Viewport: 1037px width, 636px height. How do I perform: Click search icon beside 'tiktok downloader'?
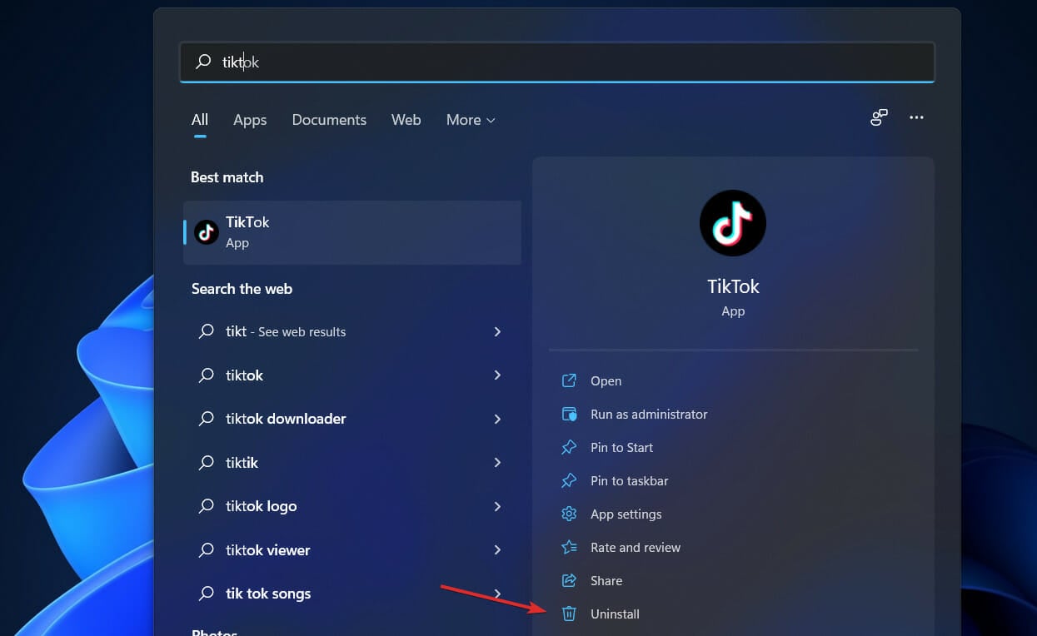[206, 419]
